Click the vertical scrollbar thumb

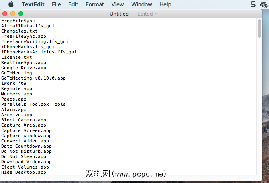(259, 28)
